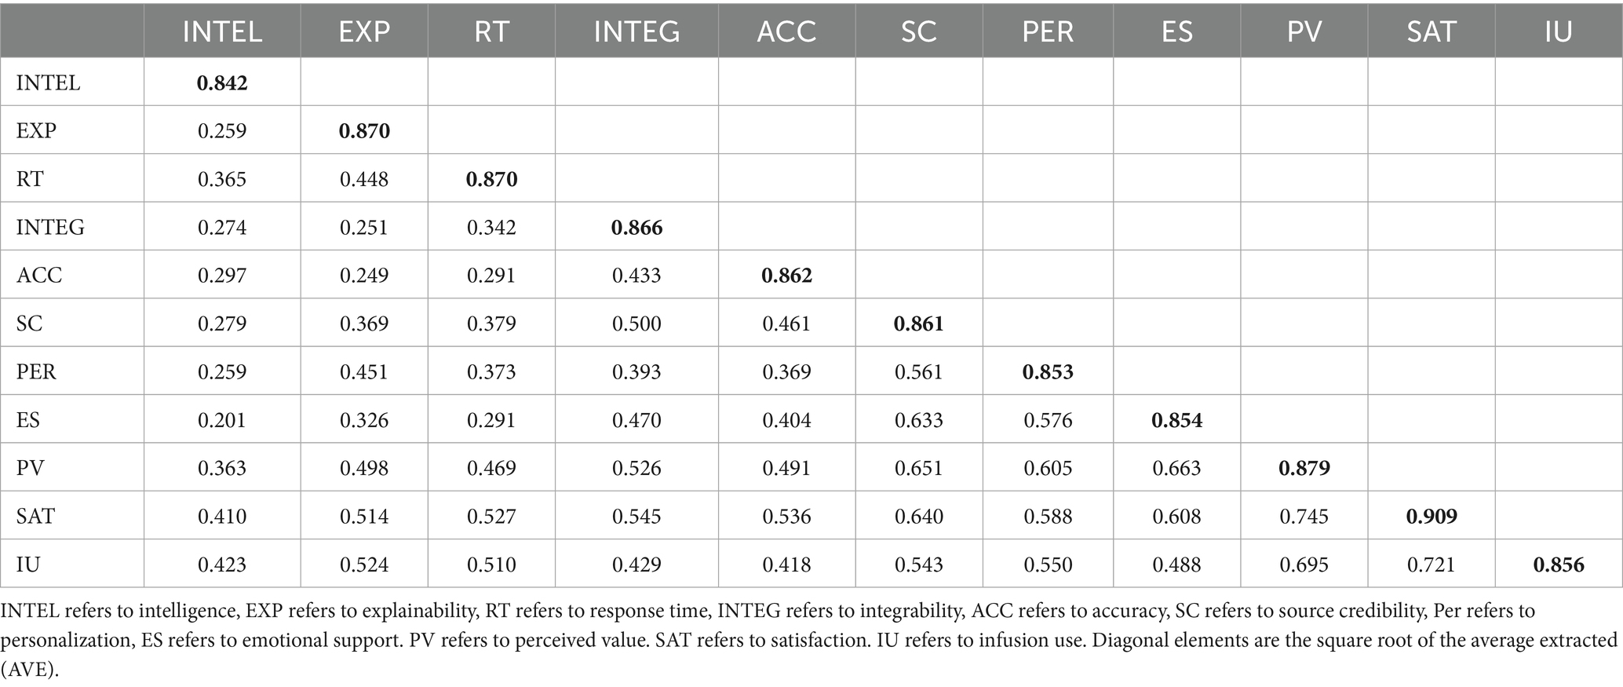
Task: Click the bold 0.909 SAT diagonal value
Action: point(1432,516)
